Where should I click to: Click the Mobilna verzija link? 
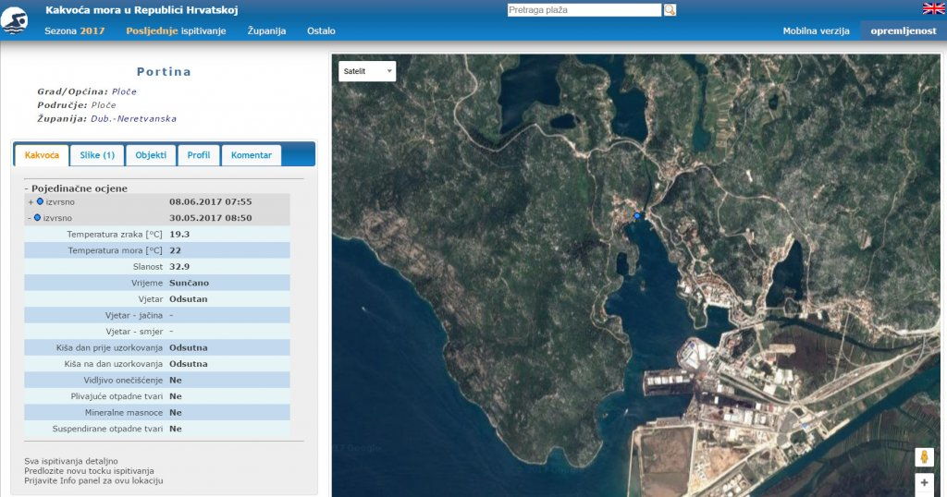(x=816, y=30)
